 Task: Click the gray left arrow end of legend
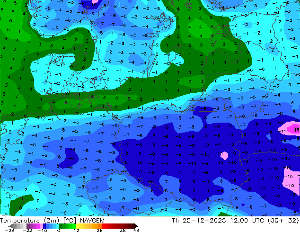pyautogui.click(x=11, y=226)
